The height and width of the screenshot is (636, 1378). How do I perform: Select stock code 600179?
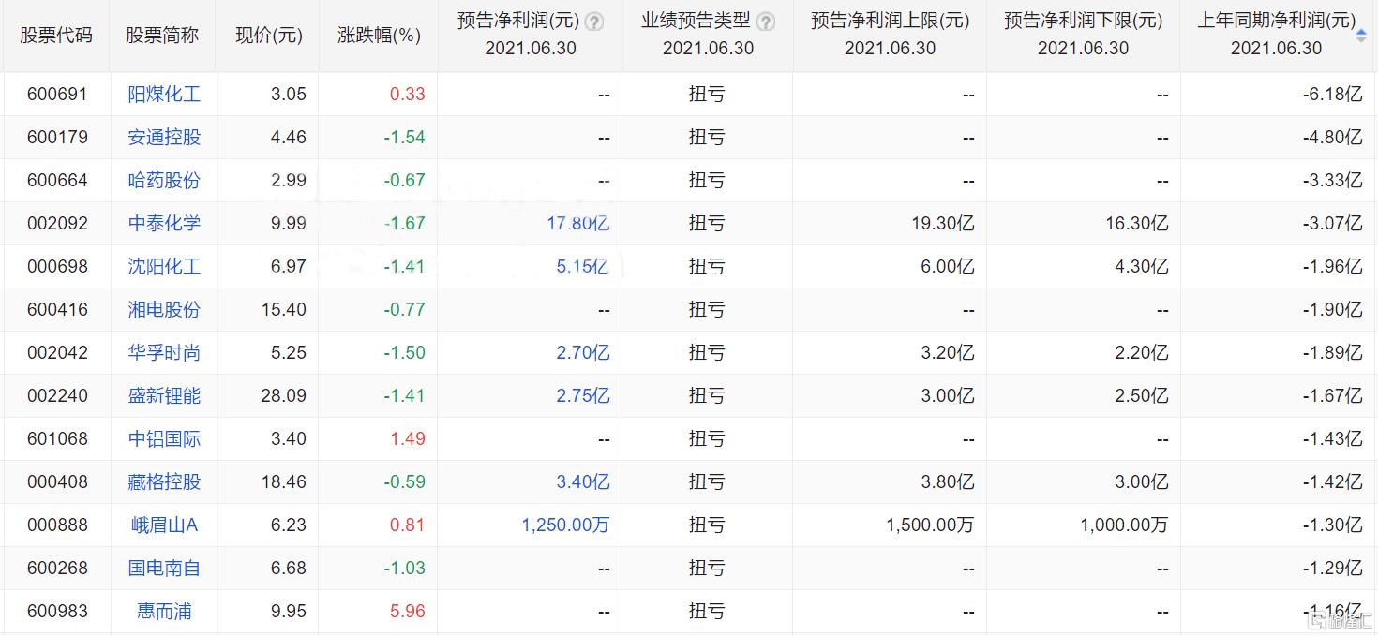tap(57, 137)
